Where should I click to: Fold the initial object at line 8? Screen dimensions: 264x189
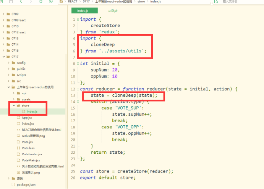pos(78,64)
